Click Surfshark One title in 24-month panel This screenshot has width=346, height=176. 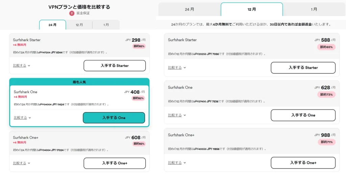point(26,92)
